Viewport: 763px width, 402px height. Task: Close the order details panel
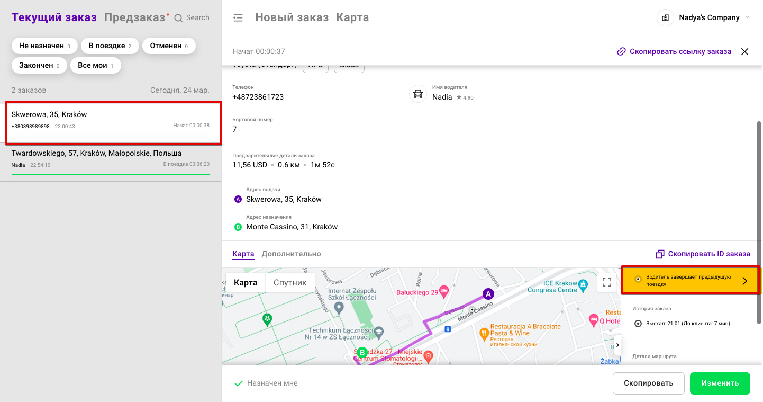[x=744, y=52]
